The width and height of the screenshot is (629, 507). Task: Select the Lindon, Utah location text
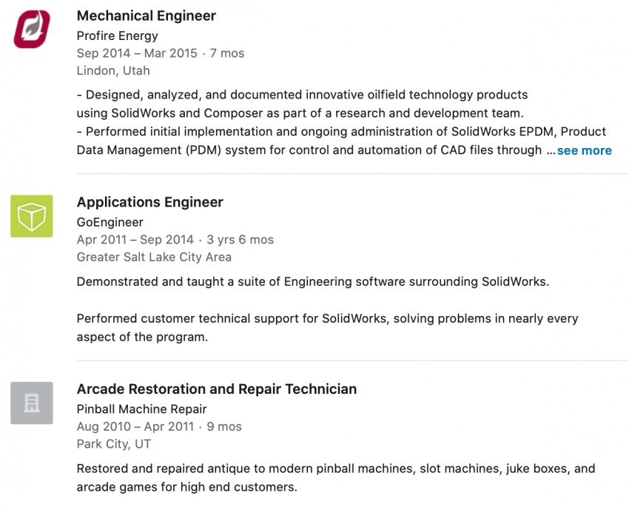(x=113, y=70)
